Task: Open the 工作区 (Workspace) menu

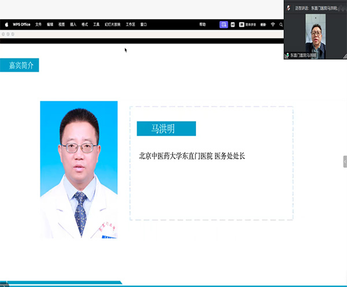Action: 130,25
